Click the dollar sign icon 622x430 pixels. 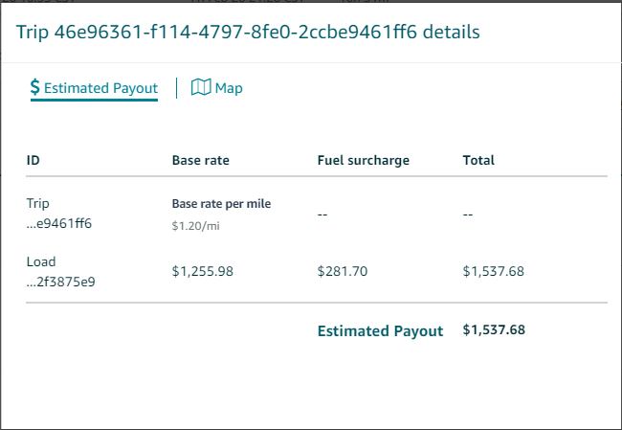(x=34, y=87)
